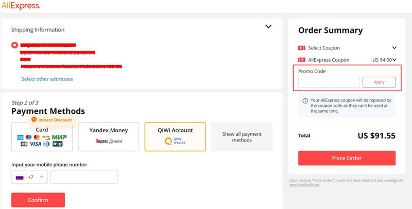The image size is (412, 209).
Task: Expand the Select Coupon dropdown
Action: pyautogui.click(x=394, y=48)
